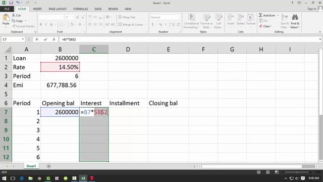This screenshot has width=323, height=182.
Task: Select column D header
Action: click(x=128, y=50)
